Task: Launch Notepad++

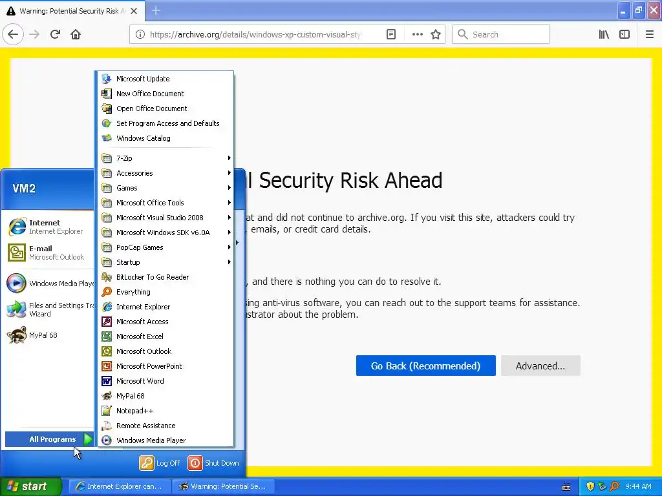Action: 165,410
